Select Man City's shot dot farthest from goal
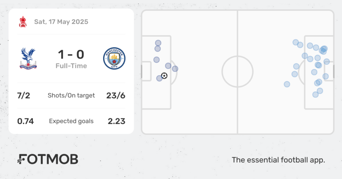Screen dimensions: 342x179 click(x=287, y=84)
